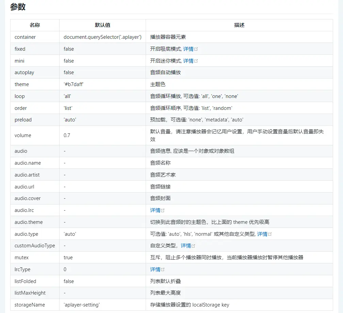343x313 pixels.
Task: Open the 详情 link for mini mode
Action: click(x=188, y=61)
